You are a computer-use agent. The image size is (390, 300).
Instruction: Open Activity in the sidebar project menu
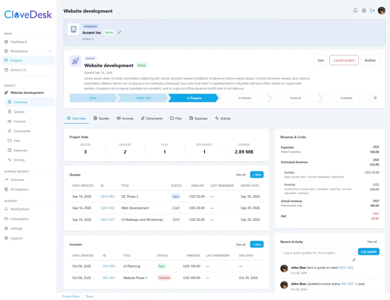tap(30, 160)
